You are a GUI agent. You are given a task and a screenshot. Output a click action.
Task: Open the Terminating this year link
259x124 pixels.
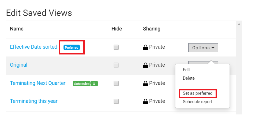click(34, 101)
